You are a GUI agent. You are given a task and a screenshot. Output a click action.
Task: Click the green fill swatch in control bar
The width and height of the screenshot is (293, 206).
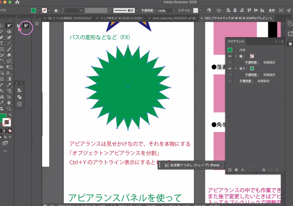click(x=34, y=11)
